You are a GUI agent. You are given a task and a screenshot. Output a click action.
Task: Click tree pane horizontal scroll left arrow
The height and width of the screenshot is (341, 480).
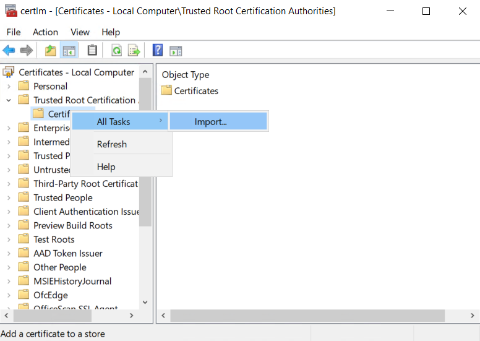6,316
